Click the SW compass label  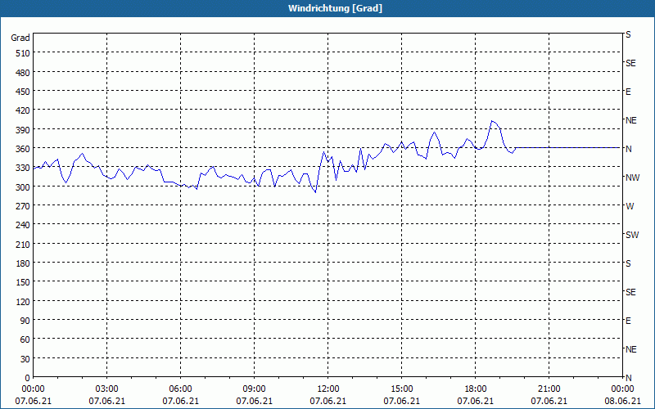point(632,235)
